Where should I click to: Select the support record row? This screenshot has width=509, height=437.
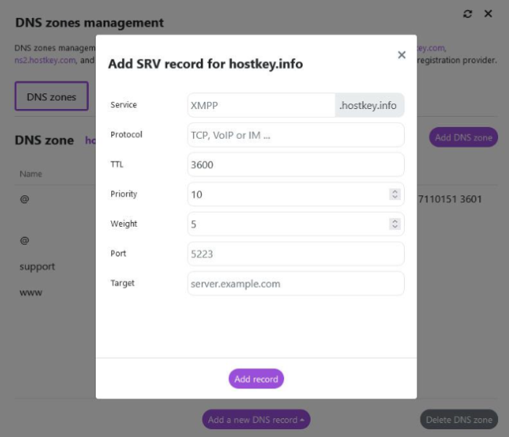coord(38,267)
